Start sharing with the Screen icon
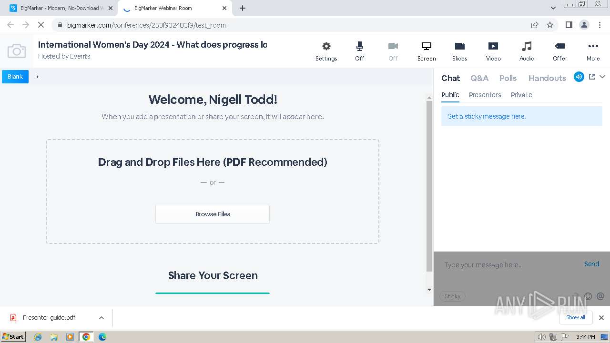Screen dimensions: 610x343 pos(427,51)
